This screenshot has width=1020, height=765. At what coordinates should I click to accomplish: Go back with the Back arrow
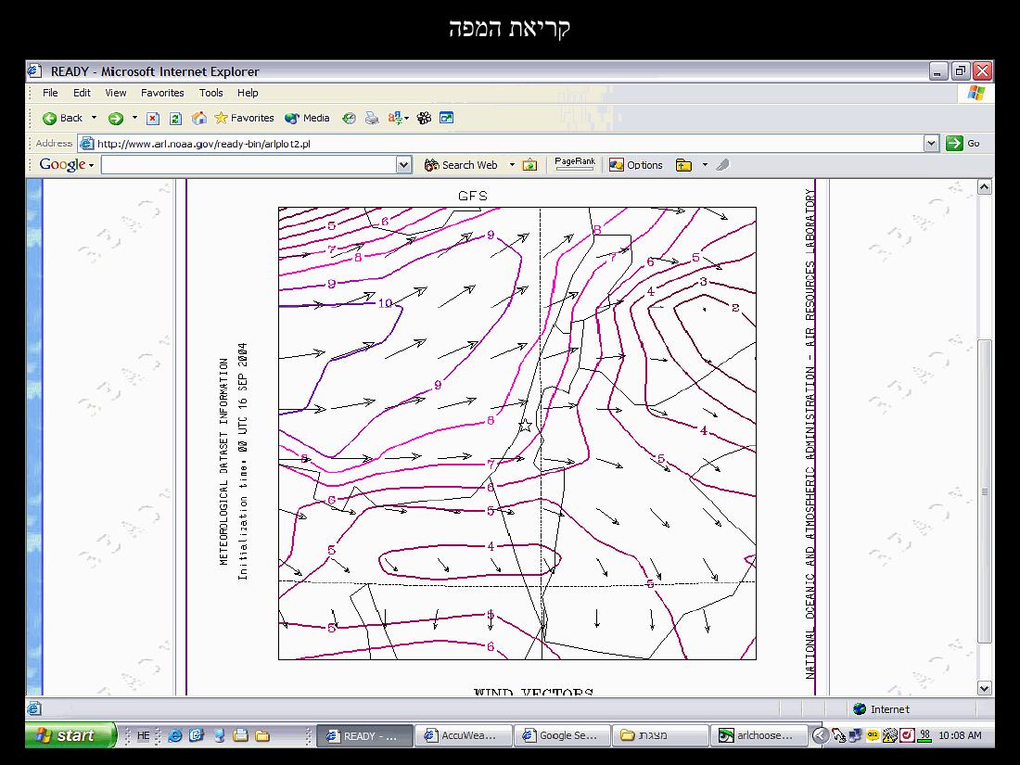pyautogui.click(x=62, y=119)
